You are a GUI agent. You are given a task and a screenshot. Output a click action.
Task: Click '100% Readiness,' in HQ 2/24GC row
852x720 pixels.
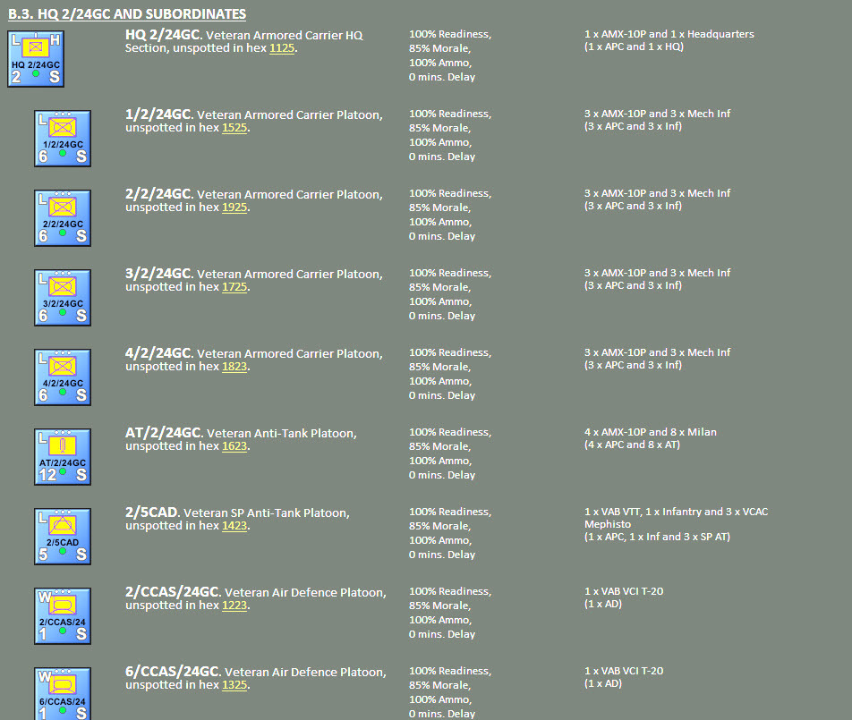pos(450,34)
